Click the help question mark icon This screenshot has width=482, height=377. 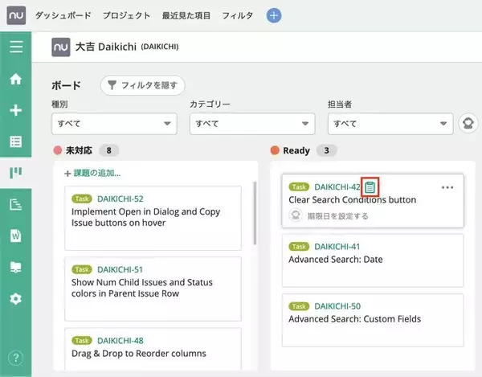[x=15, y=358]
